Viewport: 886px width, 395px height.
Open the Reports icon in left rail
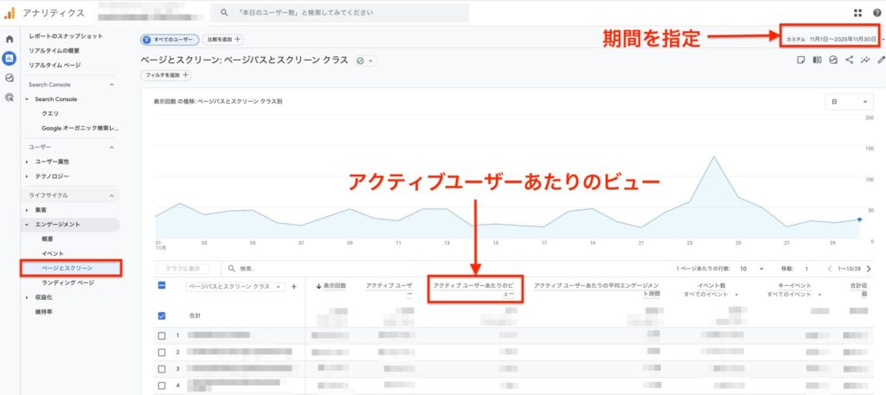click(x=10, y=58)
